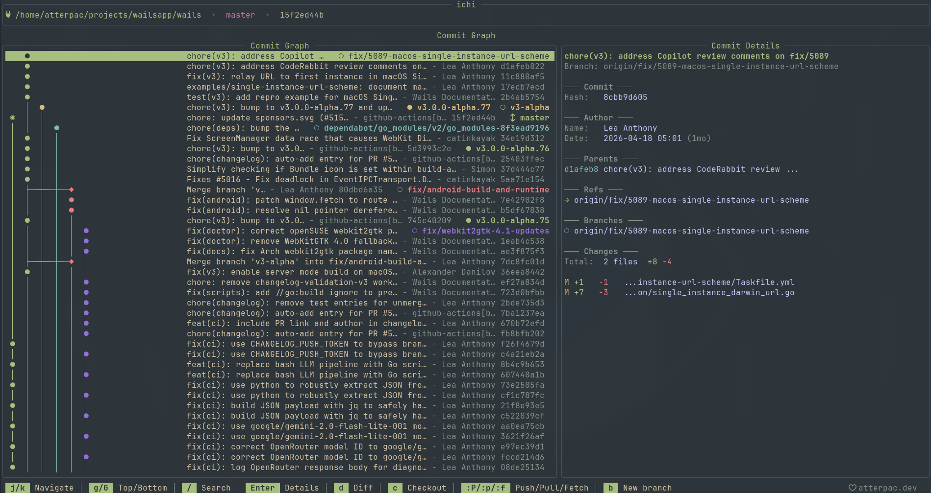Click red merge diamond on 80dbd6a35 row
This screenshot has width=931, height=493.
(x=72, y=189)
